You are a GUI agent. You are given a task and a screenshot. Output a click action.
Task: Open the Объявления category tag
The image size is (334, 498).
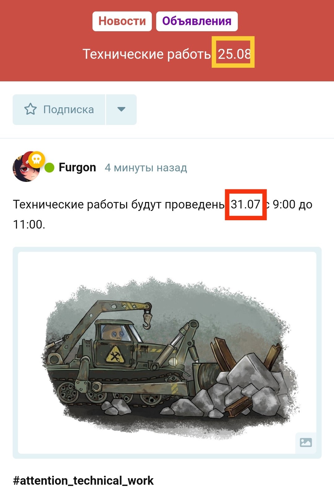coord(197,21)
